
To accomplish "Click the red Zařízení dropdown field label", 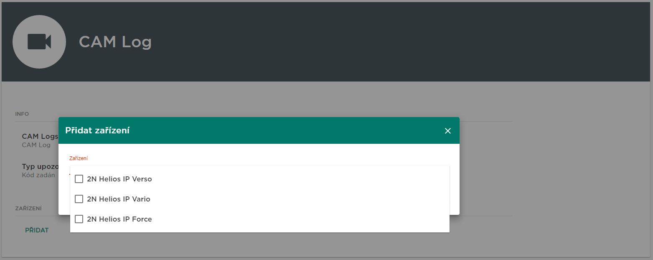I will tap(78, 158).
